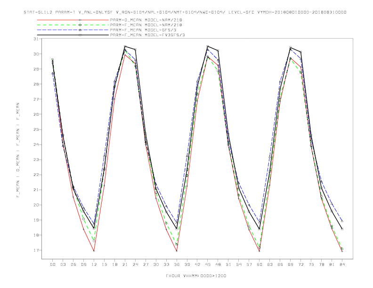Click x-axis tick label 24
Image resolution: width=373 pixels, height=288 pixels.
(x=135, y=264)
